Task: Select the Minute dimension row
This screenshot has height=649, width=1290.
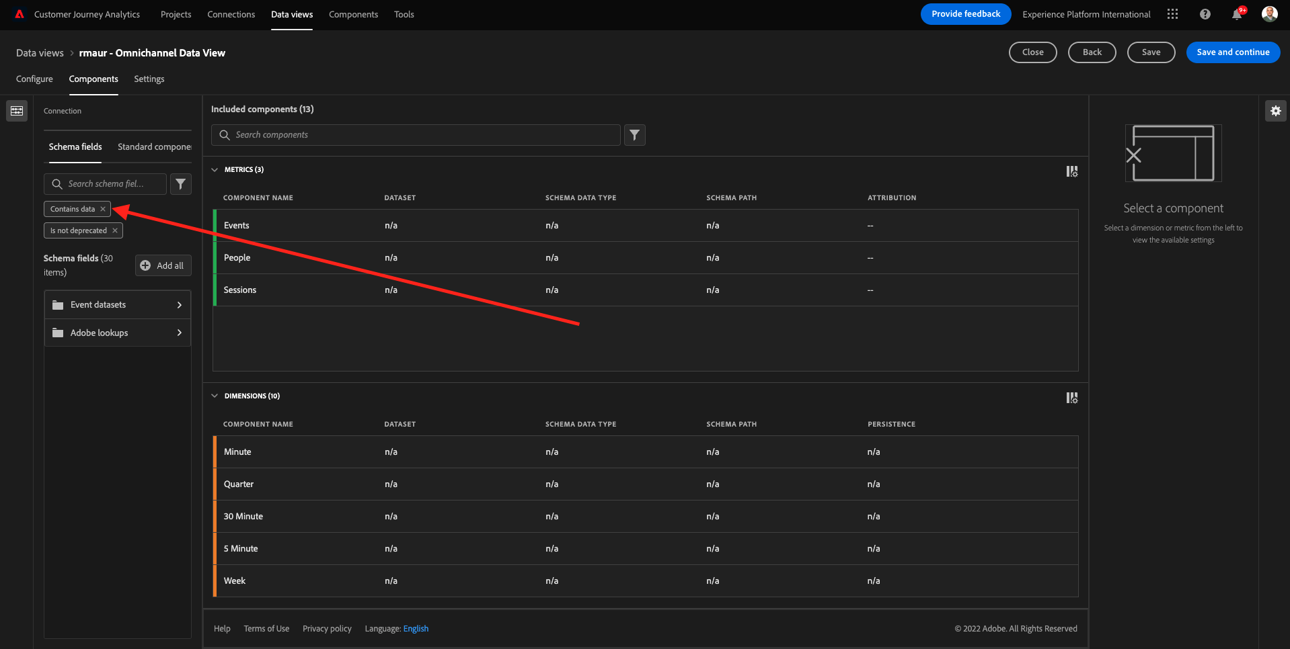Action: 646,452
